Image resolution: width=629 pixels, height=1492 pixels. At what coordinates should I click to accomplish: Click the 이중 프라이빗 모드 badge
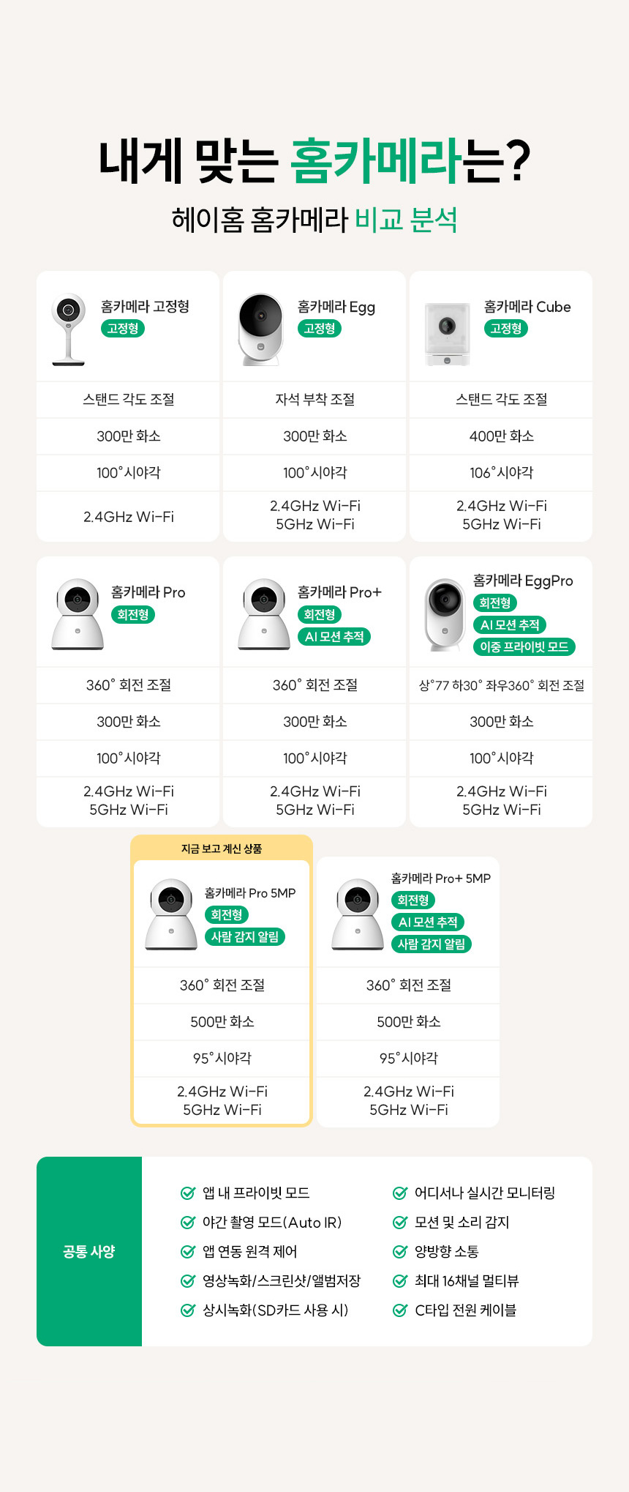[x=524, y=646]
